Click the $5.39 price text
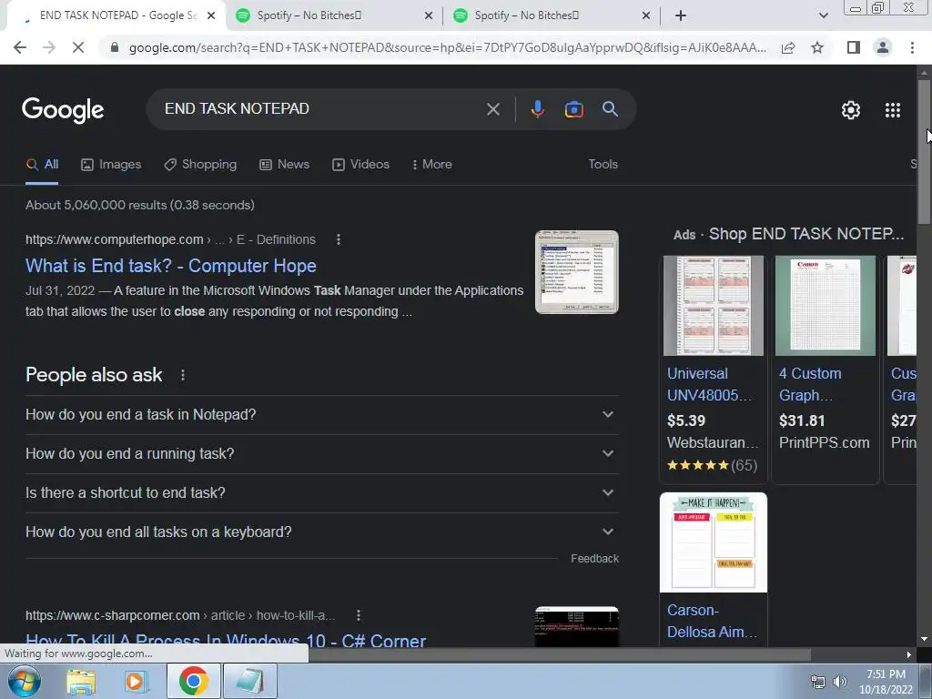The image size is (932, 699). [x=686, y=420]
